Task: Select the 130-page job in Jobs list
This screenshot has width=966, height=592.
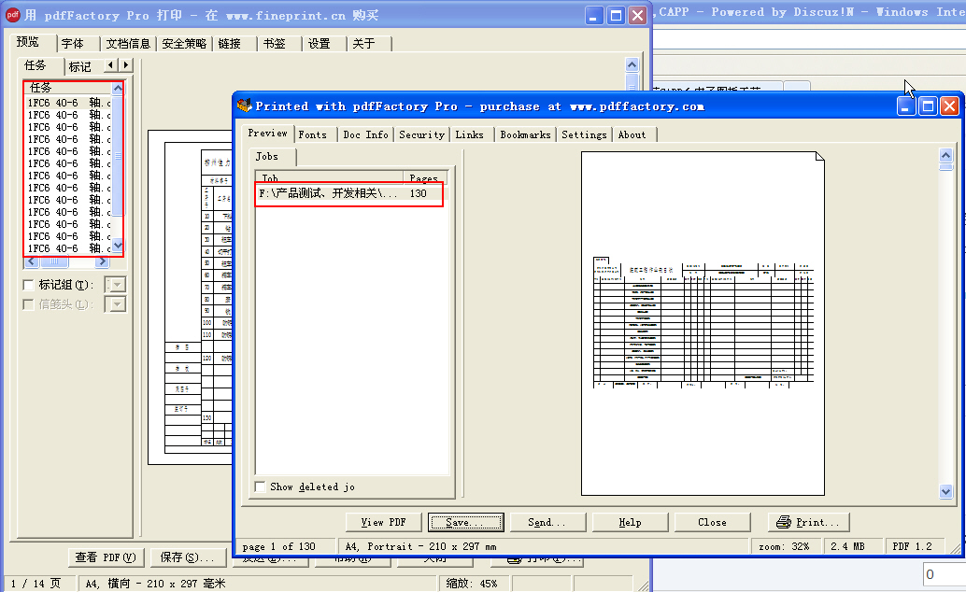Action: [348, 194]
